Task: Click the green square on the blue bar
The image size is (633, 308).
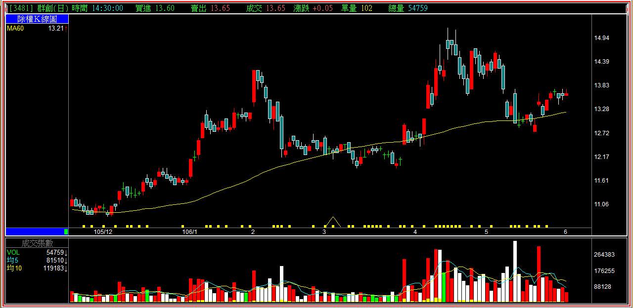Action: tap(66, 231)
